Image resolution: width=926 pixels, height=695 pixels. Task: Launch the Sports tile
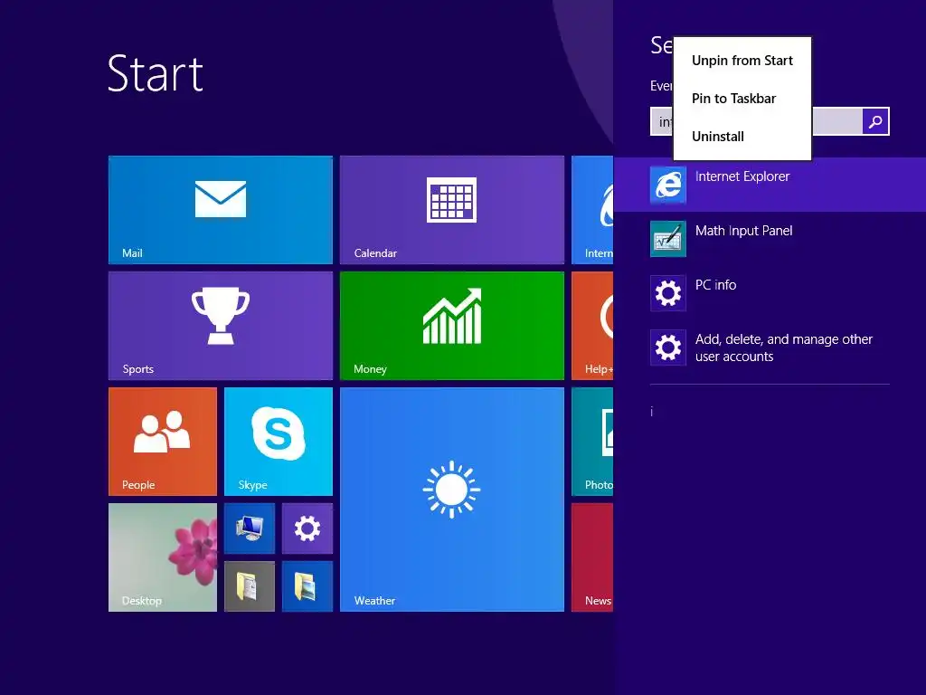point(221,326)
